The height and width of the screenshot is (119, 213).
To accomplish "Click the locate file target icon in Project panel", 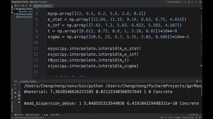I will [x=23, y=6].
